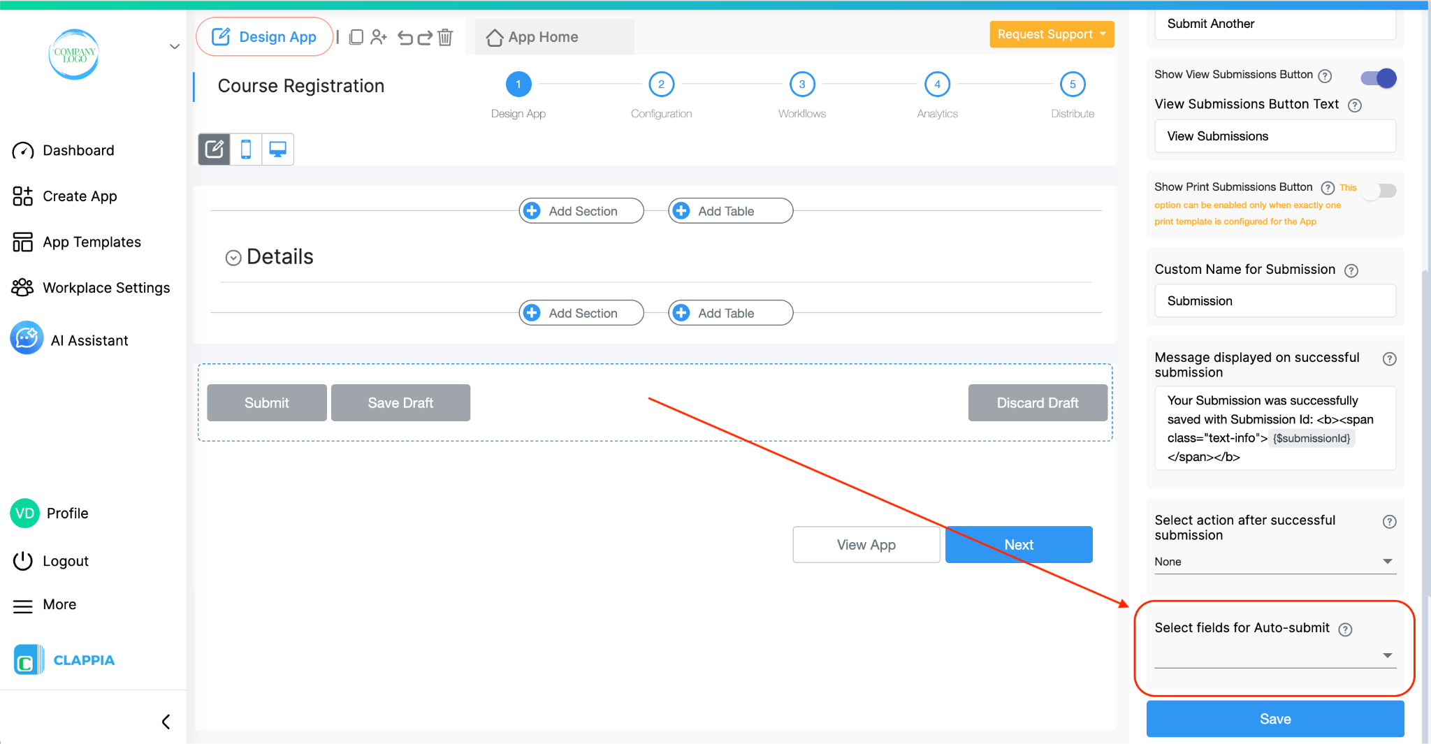This screenshot has height=744, width=1431.
Task: Edit the Custom Name for Submission field
Action: point(1274,300)
